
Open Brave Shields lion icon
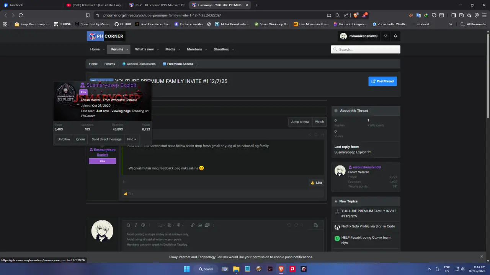356,15
